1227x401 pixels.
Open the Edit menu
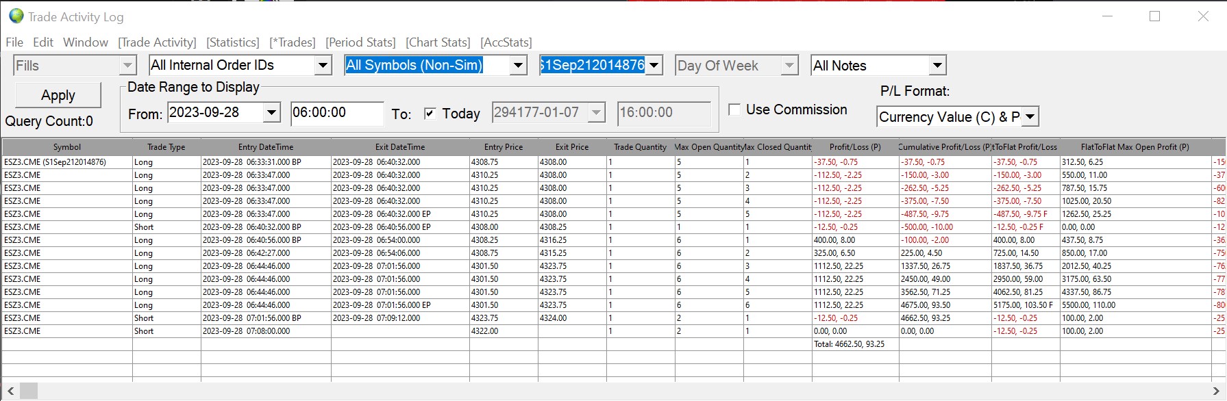click(43, 42)
